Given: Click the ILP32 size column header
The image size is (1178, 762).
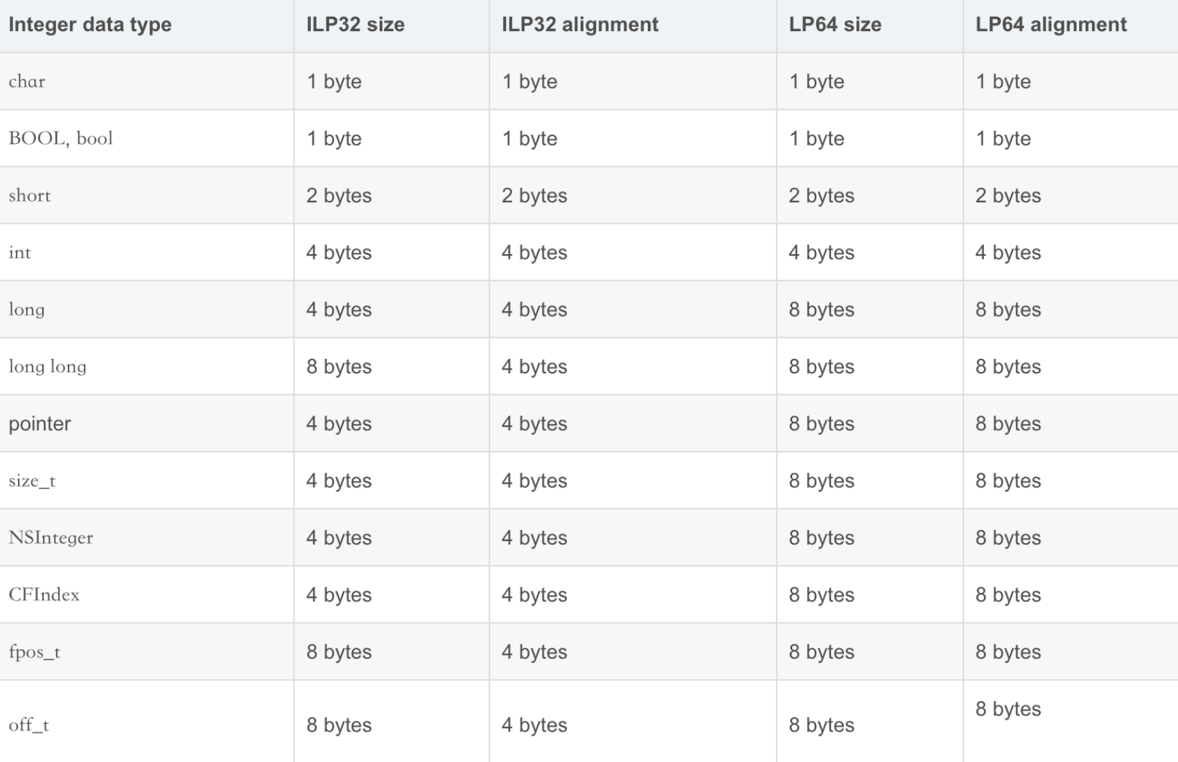Looking at the screenshot, I should pyautogui.click(x=355, y=25).
